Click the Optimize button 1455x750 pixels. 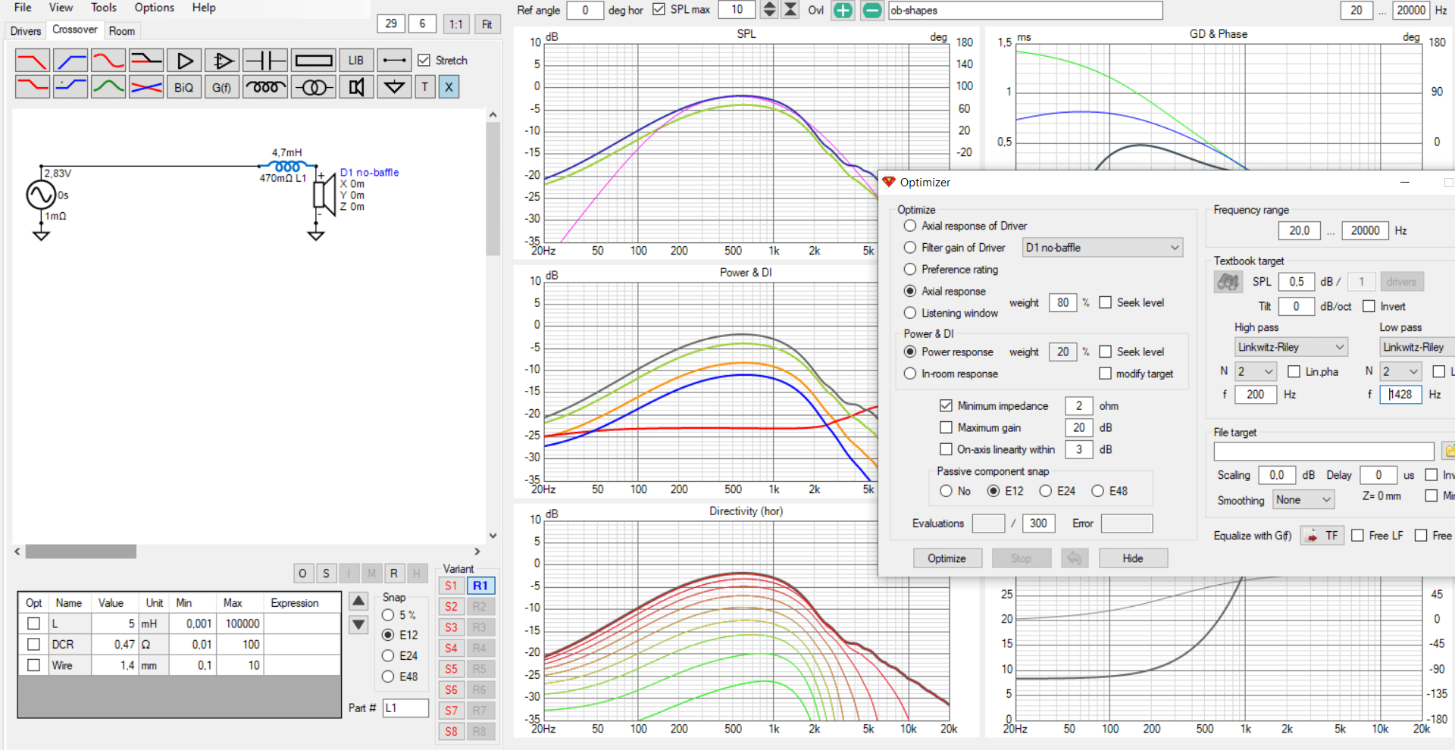click(x=947, y=558)
